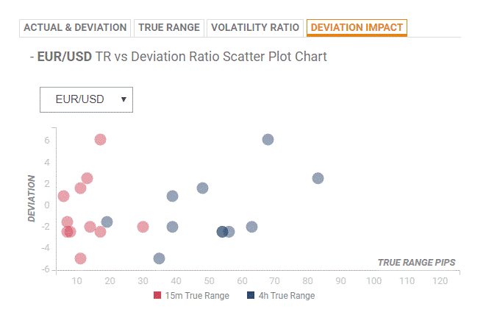Select the blue data point at deviation 6
486x315 pixels.
[268, 139]
